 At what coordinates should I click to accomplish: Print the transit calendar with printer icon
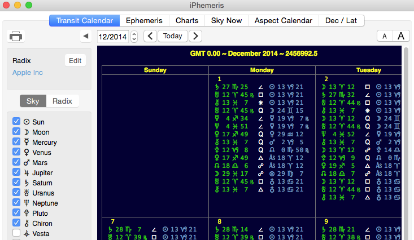16,37
